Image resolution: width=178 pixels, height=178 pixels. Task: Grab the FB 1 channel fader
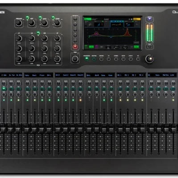click(x=120, y=128)
